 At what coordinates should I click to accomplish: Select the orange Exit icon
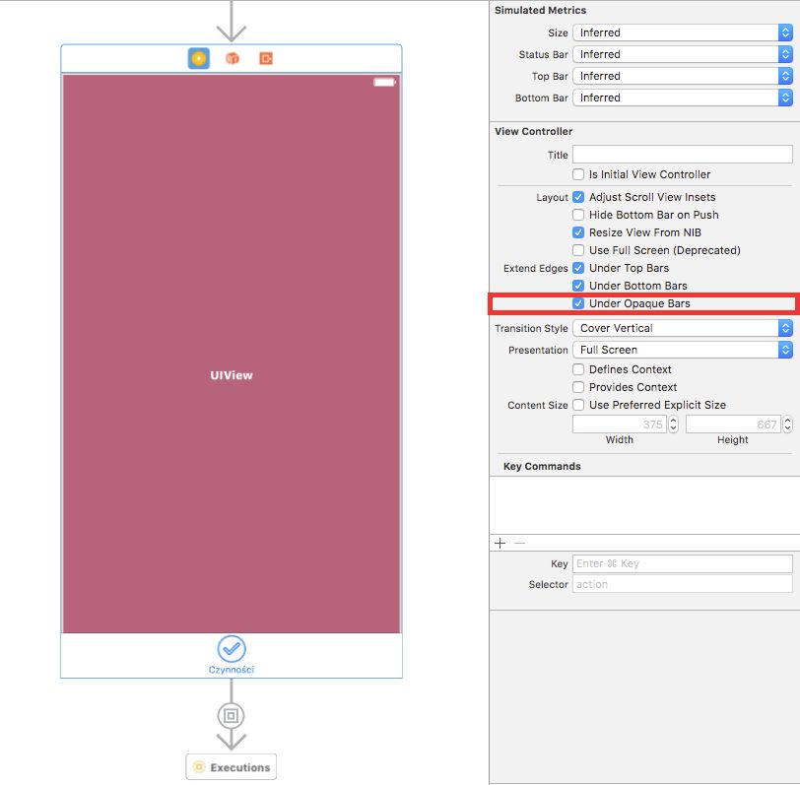click(x=266, y=58)
